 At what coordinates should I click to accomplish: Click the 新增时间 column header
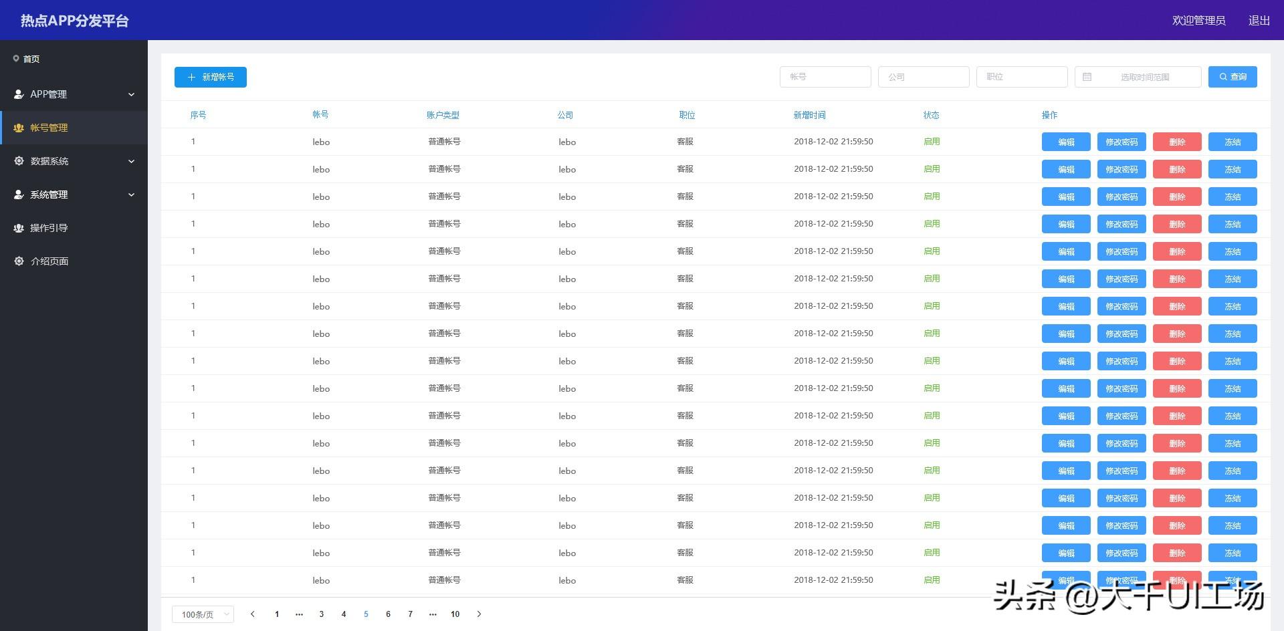pyautogui.click(x=810, y=115)
